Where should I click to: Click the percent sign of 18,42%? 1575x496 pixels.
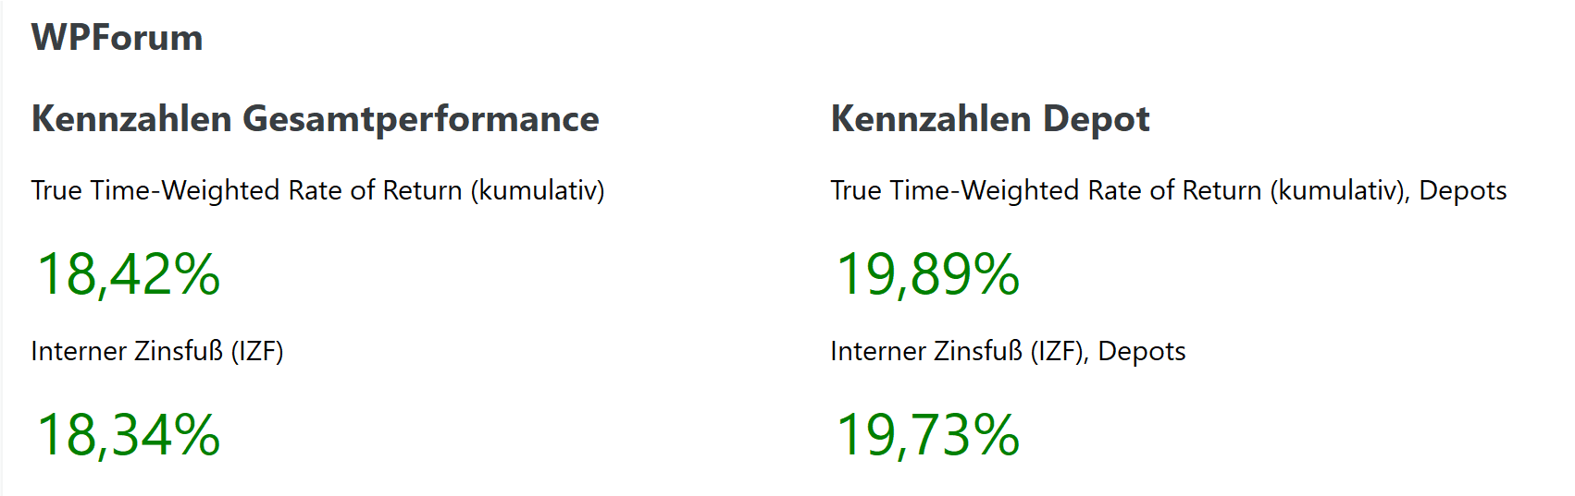coord(196,274)
